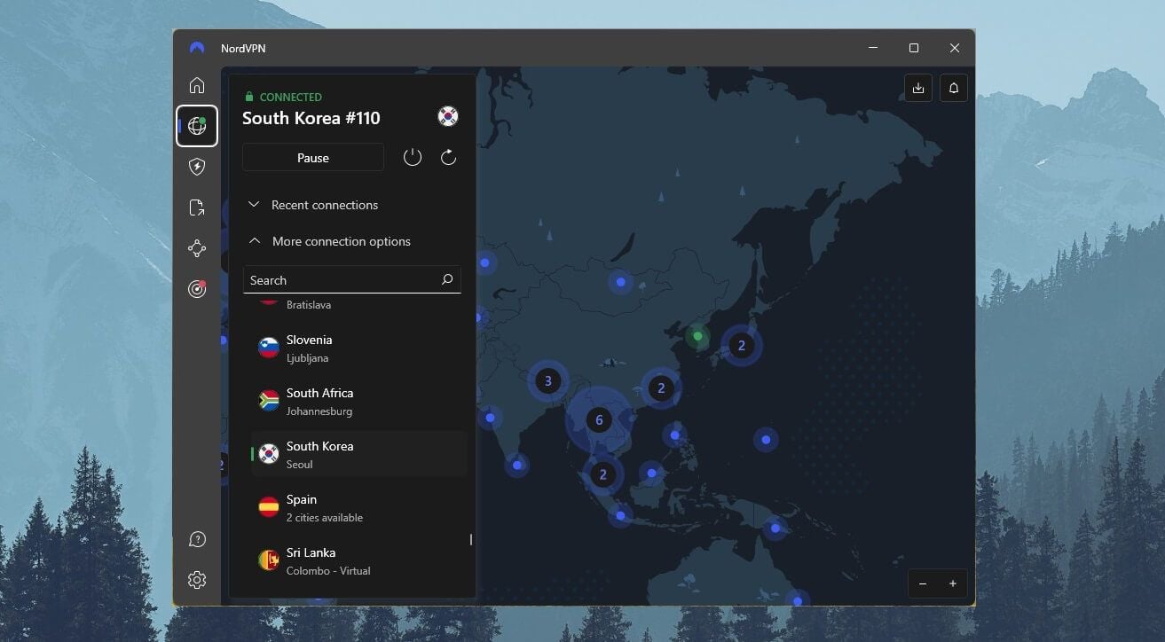Viewport: 1165px width, 642px height.
Task: Pause the VPN connection
Action: [313, 157]
